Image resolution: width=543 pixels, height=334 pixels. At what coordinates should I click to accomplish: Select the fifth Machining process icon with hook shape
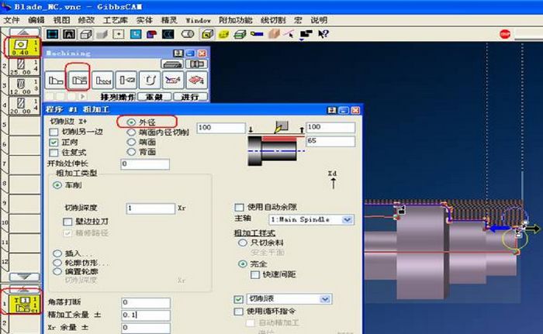(150, 81)
